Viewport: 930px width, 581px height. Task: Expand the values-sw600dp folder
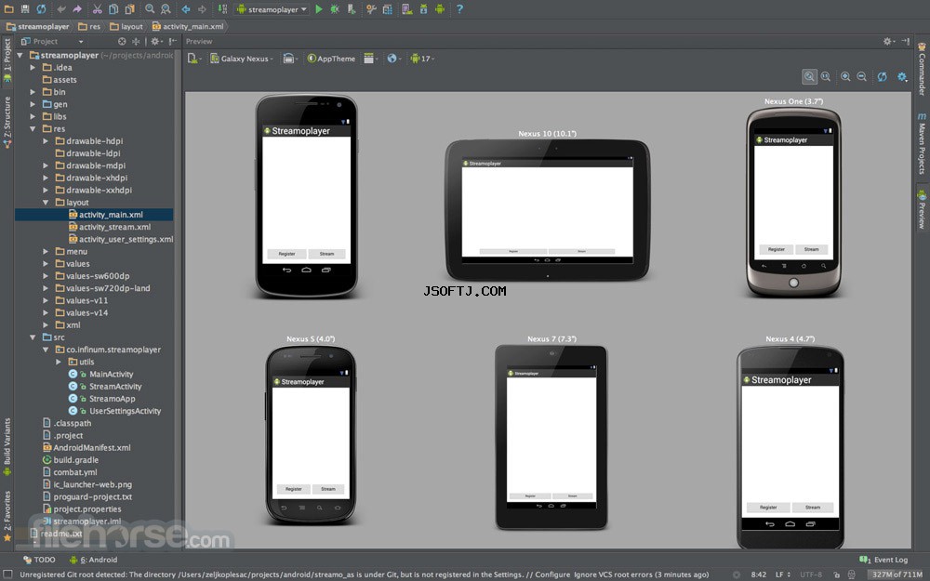pyautogui.click(x=46, y=276)
